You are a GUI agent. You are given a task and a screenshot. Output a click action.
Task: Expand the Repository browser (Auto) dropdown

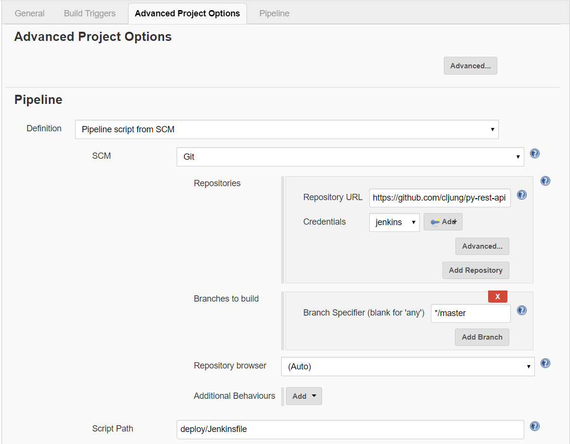tap(407, 367)
